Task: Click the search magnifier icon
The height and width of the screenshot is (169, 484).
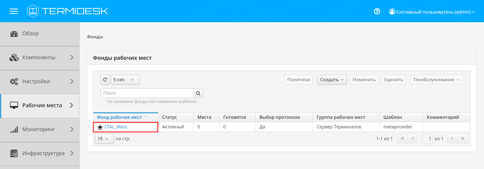Action: coord(198,93)
